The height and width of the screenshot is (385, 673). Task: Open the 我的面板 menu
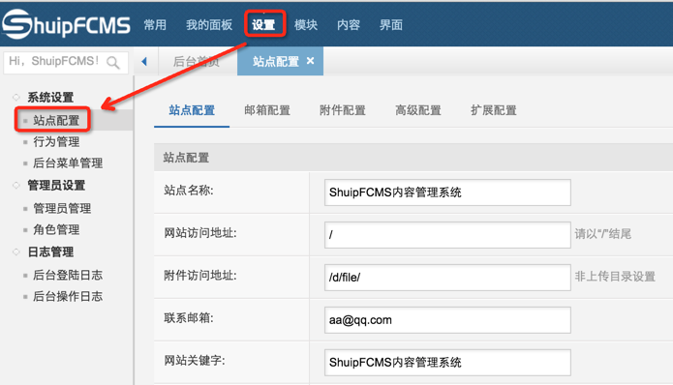209,24
